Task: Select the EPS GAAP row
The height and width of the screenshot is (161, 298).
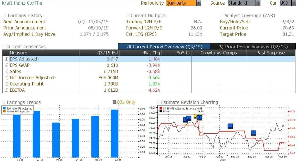Action: coord(149,65)
